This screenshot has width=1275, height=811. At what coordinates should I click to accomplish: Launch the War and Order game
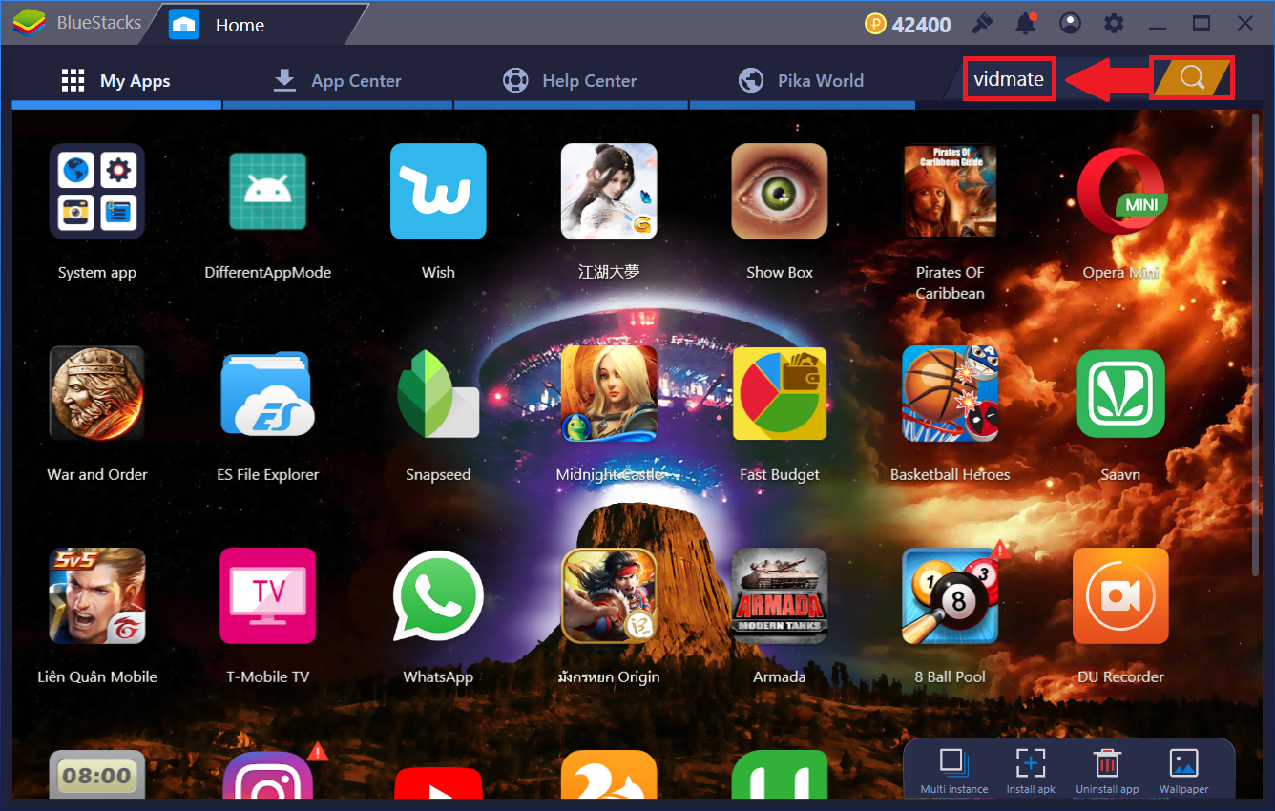pos(97,393)
